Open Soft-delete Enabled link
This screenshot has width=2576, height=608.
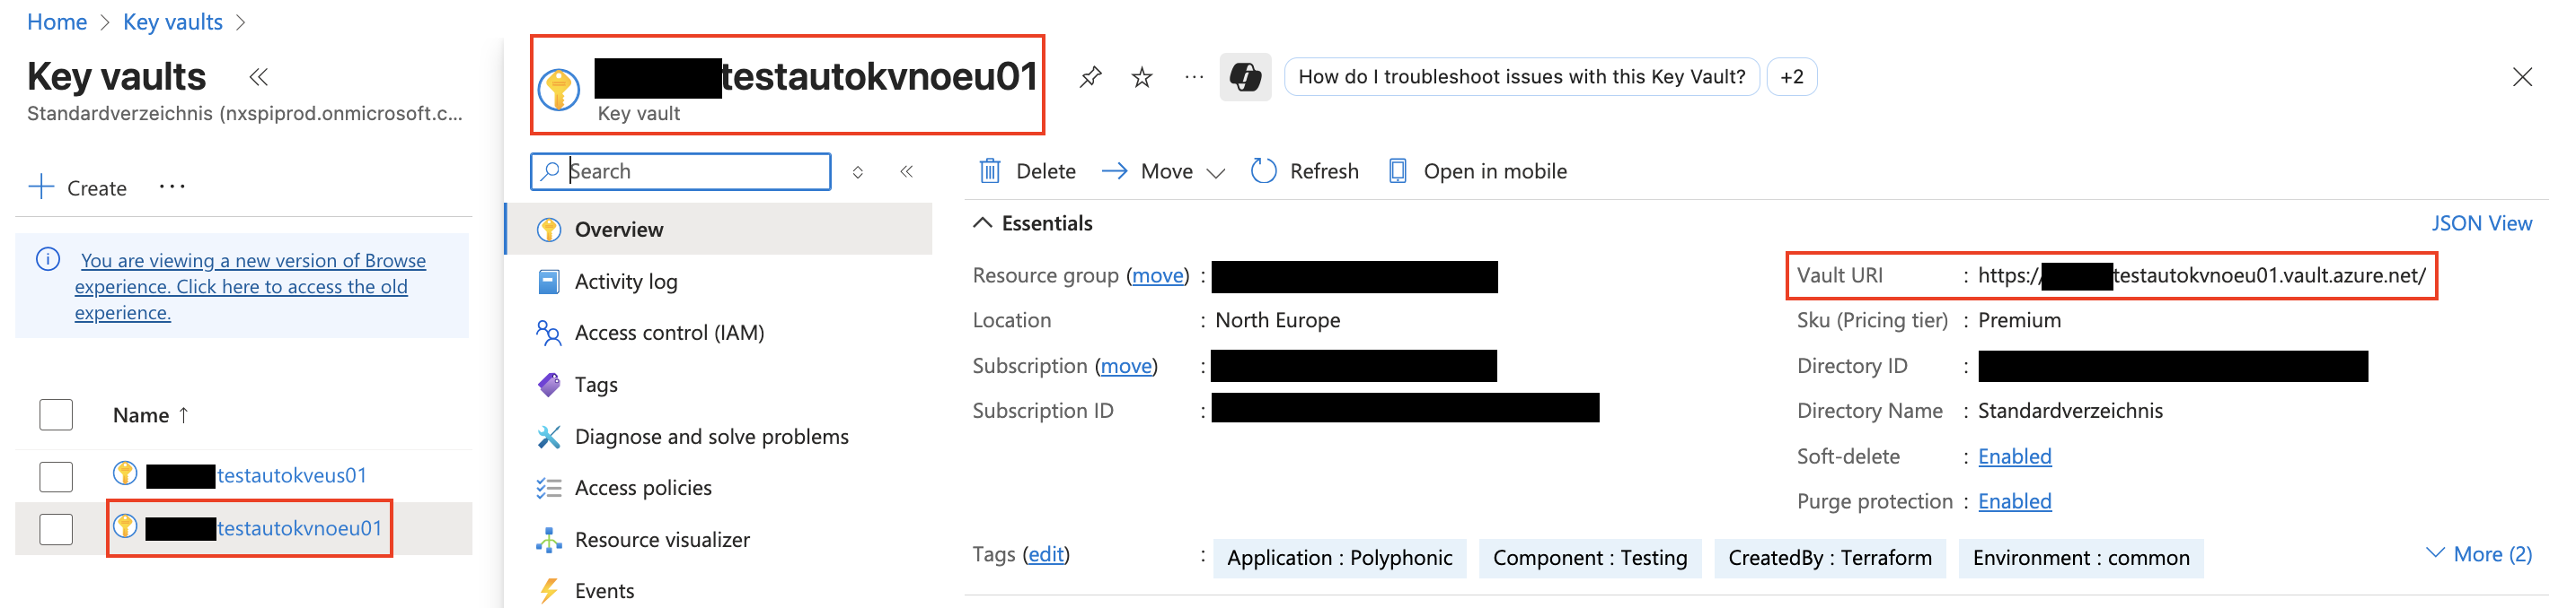pos(2014,456)
